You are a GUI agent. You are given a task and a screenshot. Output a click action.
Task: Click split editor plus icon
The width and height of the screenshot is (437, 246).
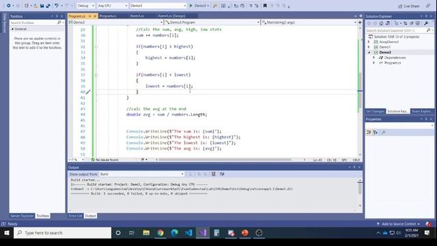coord(360,23)
